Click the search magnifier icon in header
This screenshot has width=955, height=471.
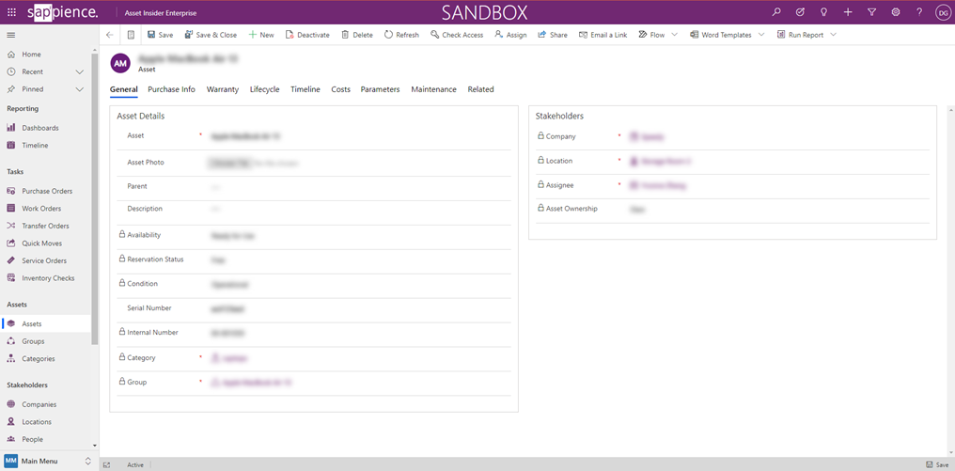(776, 12)
